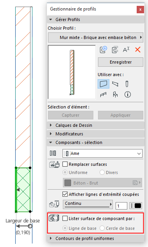Rename profile using the A text icon
Image resolution: width=148 pixels, height=247 pixels.
[126, 50]
